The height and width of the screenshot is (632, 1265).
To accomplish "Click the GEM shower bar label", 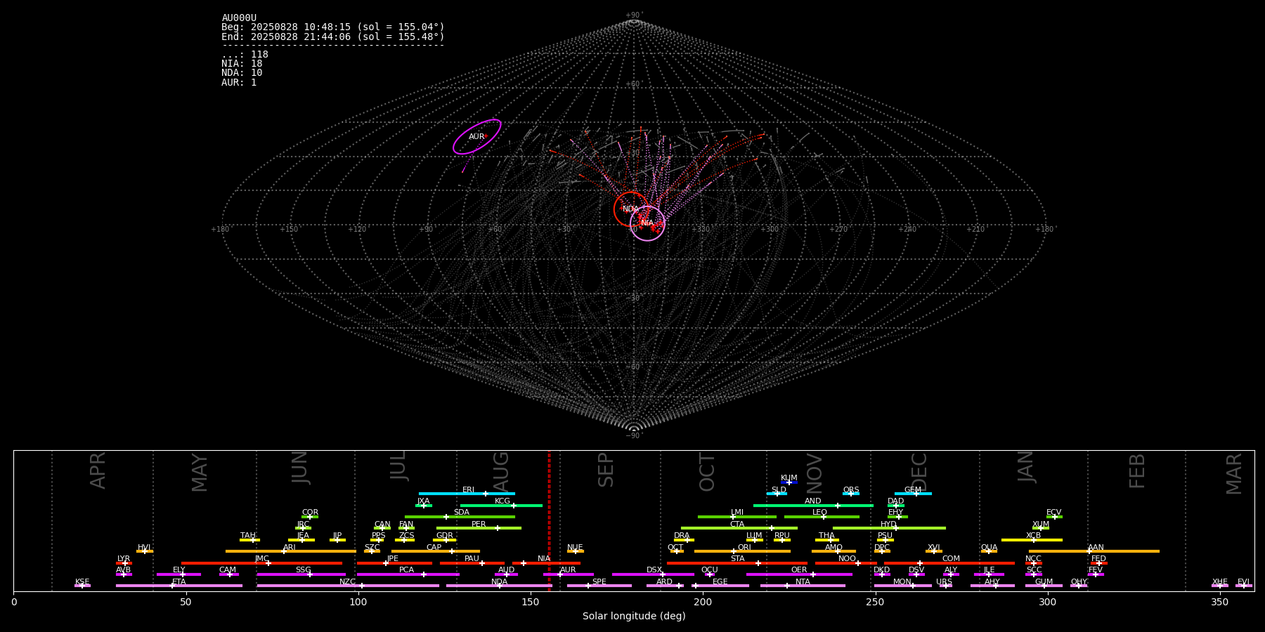I will click(x=913, y=490).
